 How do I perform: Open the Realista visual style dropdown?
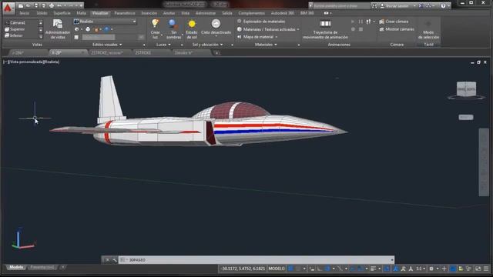105,22
